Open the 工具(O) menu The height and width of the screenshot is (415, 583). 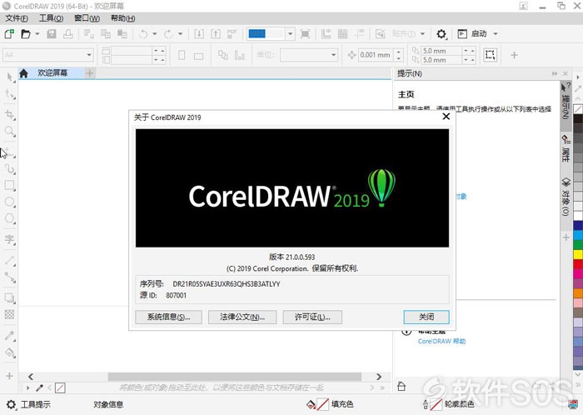(51, 18)
